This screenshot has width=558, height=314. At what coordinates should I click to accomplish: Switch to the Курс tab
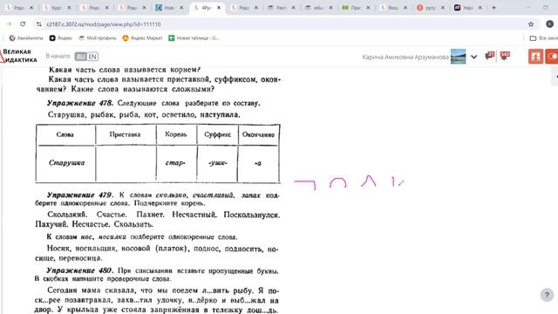coord(56,8)
